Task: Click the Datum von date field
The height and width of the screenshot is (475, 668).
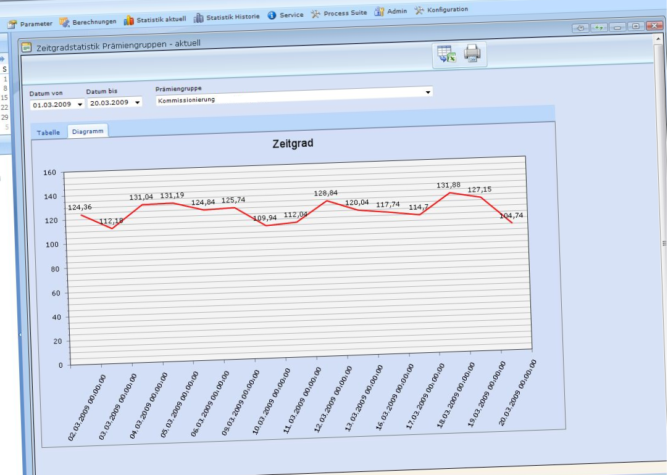Action: (52, 105)
